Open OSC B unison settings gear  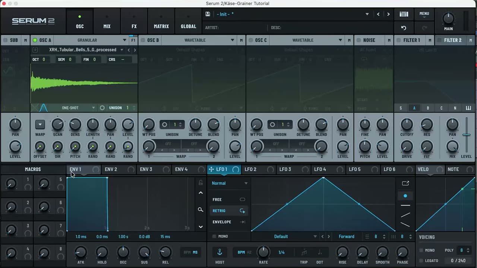[164, 125]
